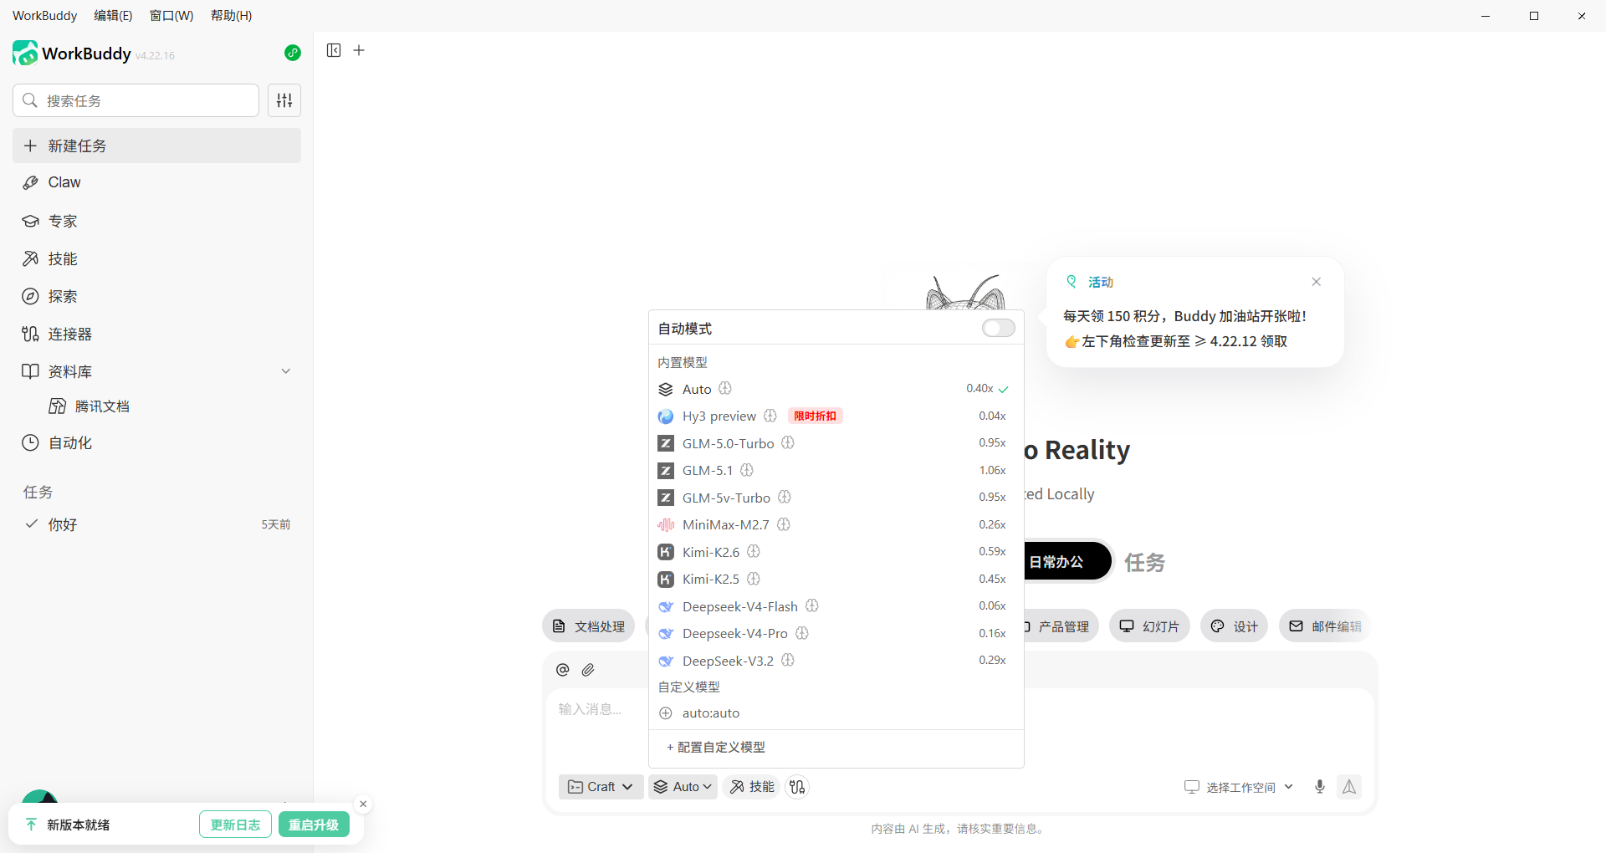Select the Deepseek-V4-Flash model
1606x853 pixels.
pos(836,606)
